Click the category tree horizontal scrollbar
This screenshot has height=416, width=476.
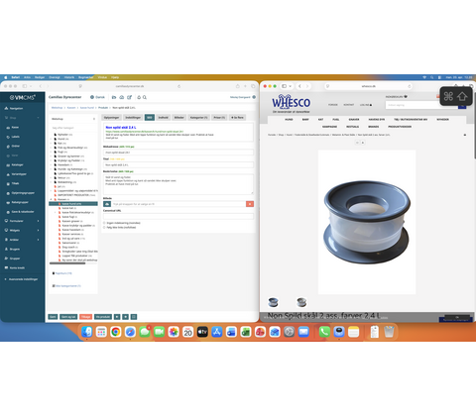pyautogui.click(x=67, y=263)
